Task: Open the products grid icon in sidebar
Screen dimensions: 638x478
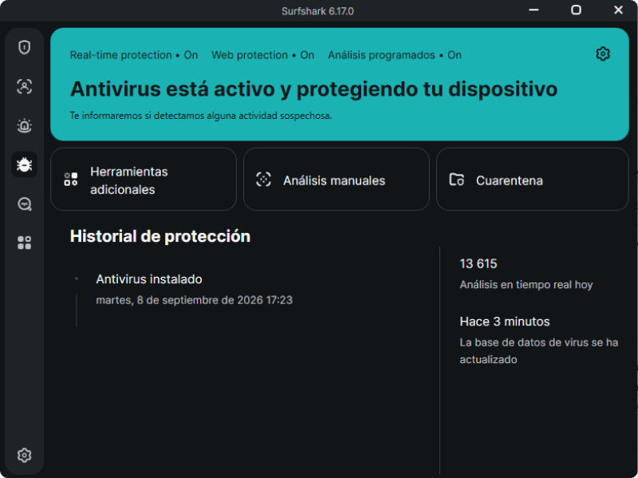Action: coord(25,243)
